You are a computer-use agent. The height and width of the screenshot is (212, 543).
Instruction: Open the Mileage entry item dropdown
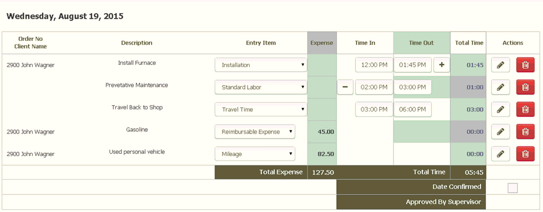255,154
